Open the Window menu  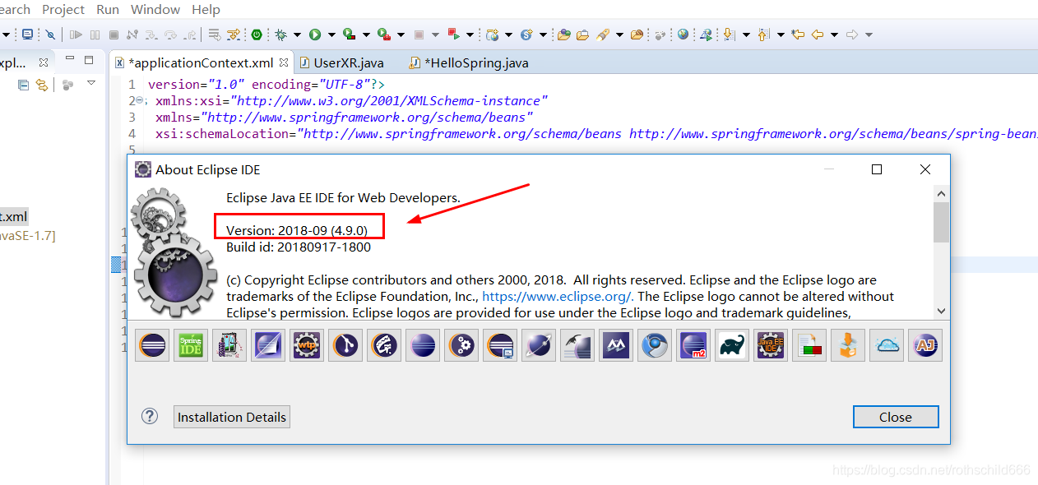[x=155, y=10]
